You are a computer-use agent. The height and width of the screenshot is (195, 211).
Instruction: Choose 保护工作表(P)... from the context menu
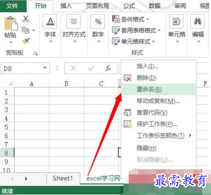pyautogui.click(x=159, y=124)
